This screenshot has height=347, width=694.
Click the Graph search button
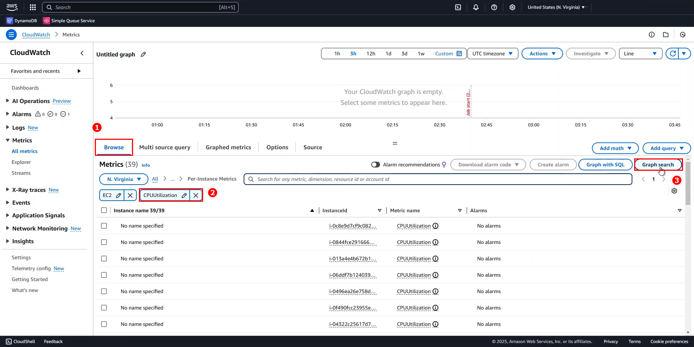click(658, 164)
